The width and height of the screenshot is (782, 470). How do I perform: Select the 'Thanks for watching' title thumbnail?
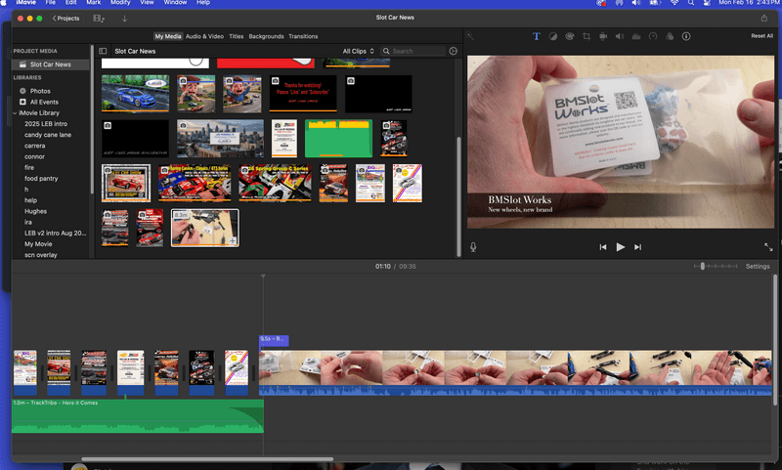tap(303, 93)
